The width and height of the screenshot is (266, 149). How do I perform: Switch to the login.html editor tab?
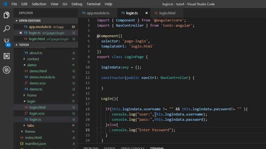tap(167, 13)
